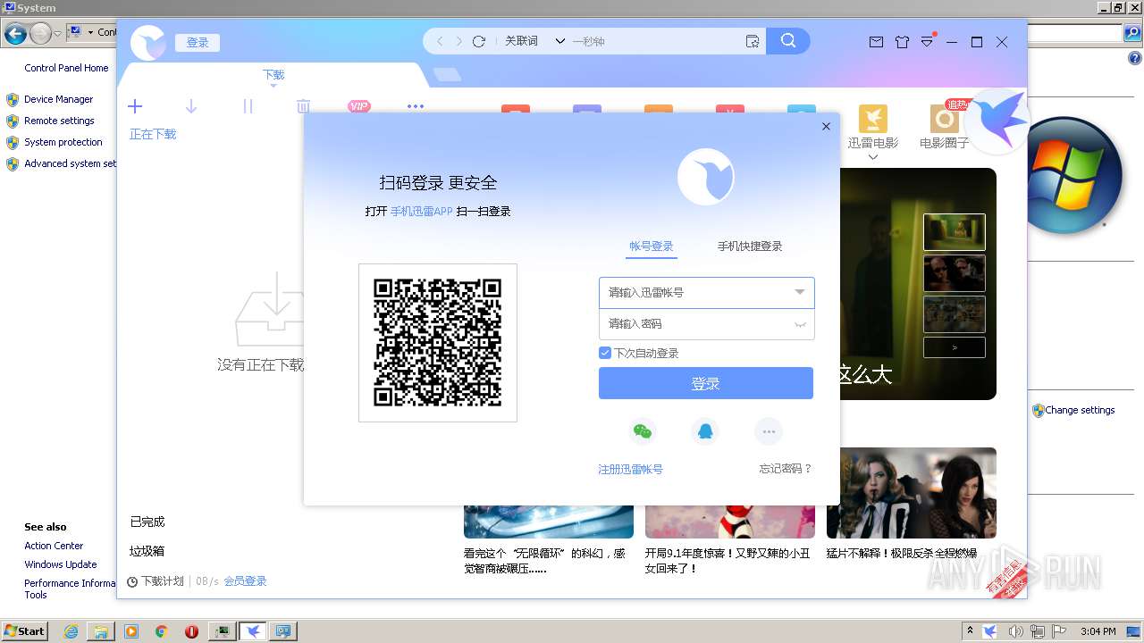
Task: Select 已完成 category
Action: 147,522
